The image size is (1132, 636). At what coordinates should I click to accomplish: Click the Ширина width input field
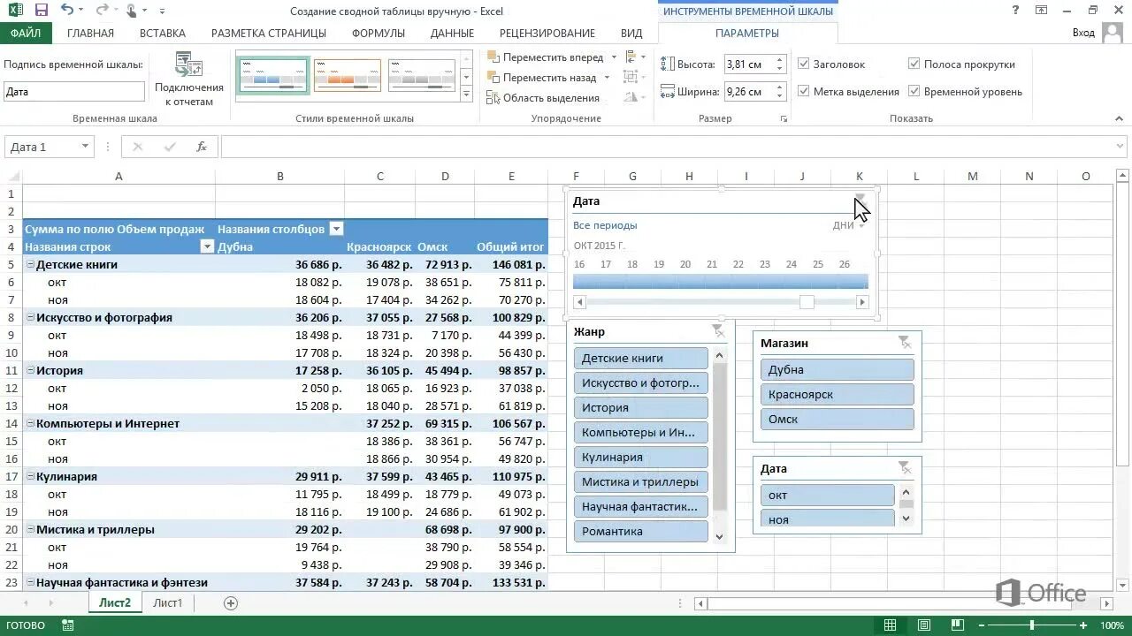point(748,91)
